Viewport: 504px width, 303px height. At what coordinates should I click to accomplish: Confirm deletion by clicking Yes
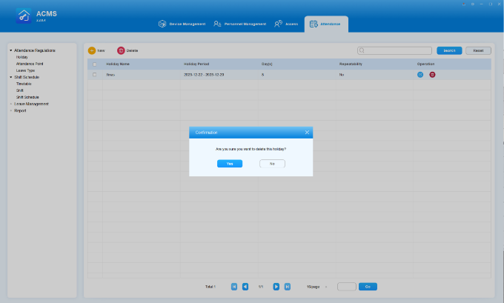click(230, 163)
